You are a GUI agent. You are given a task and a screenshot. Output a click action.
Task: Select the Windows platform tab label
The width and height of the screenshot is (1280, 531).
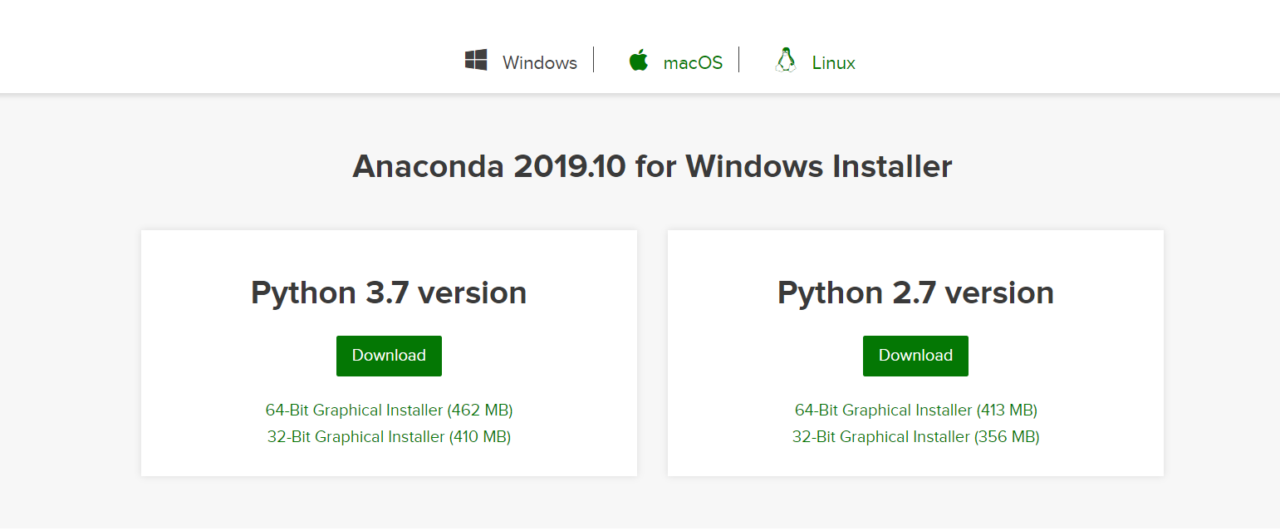pyautogui.click(x=539, y=63)
